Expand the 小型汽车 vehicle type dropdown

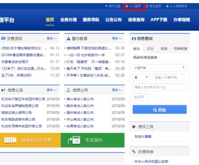click(x=159, y=68)
